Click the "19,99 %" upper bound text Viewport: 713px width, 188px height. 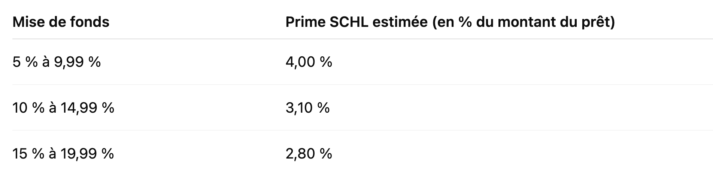click(87, 154)
